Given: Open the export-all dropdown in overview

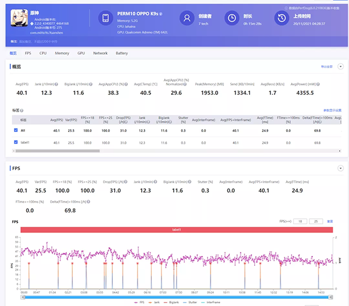Looking at the screenshot, I should pyautogui.click(x=326, y=67).
